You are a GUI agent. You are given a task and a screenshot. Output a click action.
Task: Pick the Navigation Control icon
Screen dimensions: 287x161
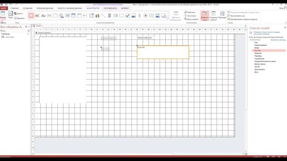point(74,16)
